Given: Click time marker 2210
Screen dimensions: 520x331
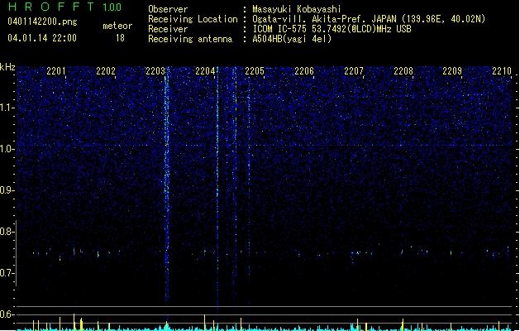Looking at the screenshot, I should (x=502, y=70).
